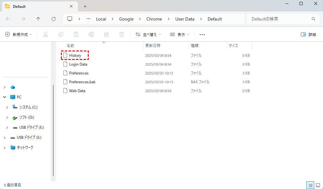
Task: Click the paste clipboard icon
Action: pos(76,34)
